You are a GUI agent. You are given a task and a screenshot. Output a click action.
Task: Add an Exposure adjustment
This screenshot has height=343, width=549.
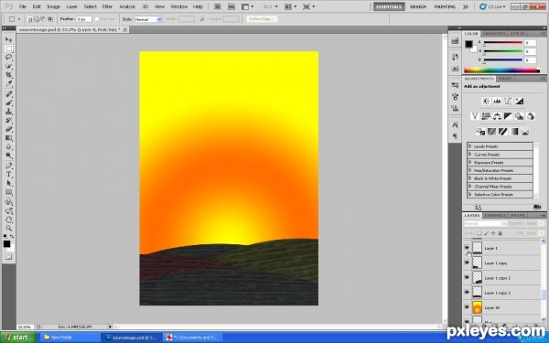pos(519,102)
